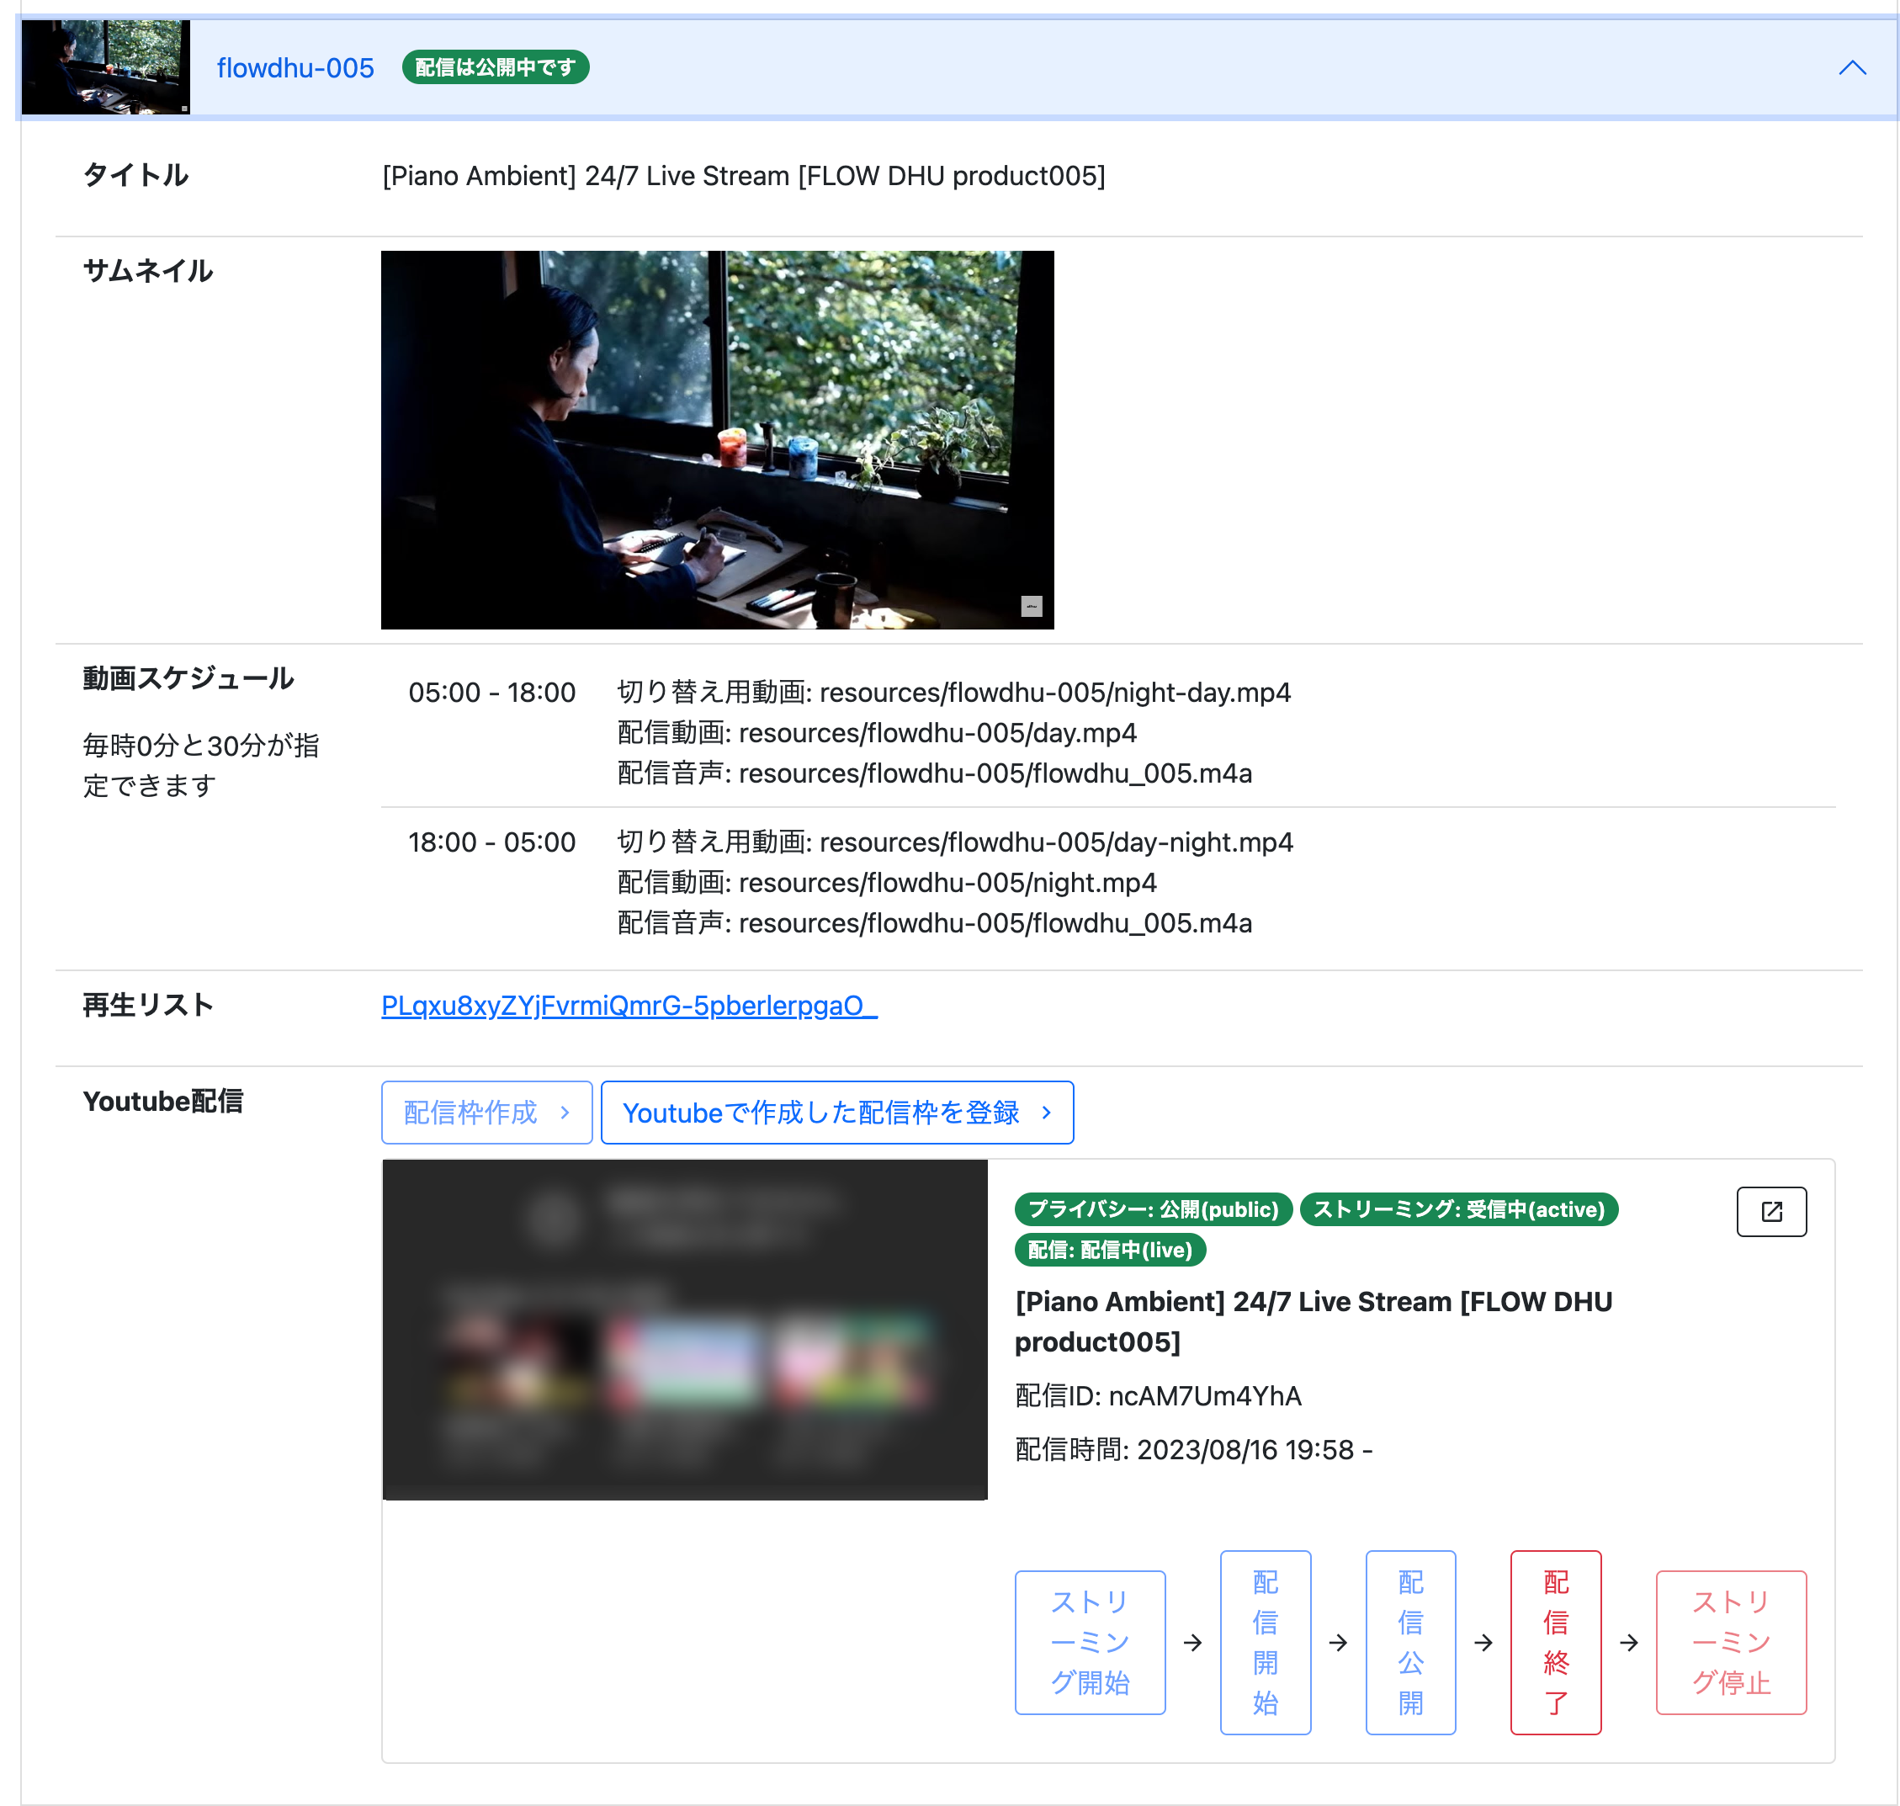This screenshot has width=1900, height=1806.
Task: Open external link icon for stream
Action: point(1770,1211)
